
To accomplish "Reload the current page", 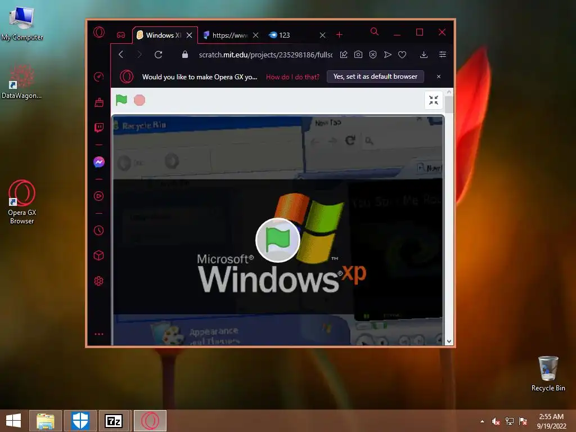I will pyautogui.click(x=158, y=55).
